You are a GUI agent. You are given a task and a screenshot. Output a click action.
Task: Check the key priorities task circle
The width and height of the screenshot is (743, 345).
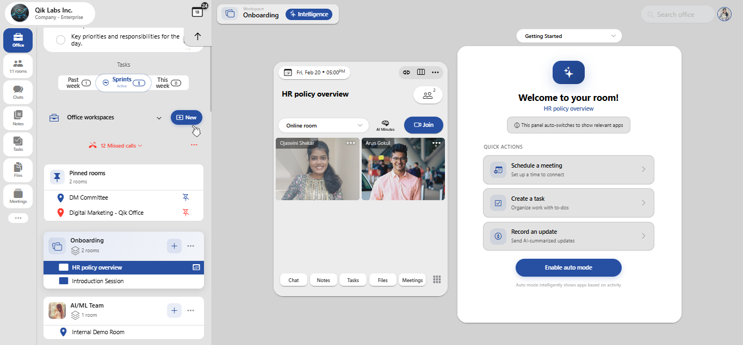61,40
